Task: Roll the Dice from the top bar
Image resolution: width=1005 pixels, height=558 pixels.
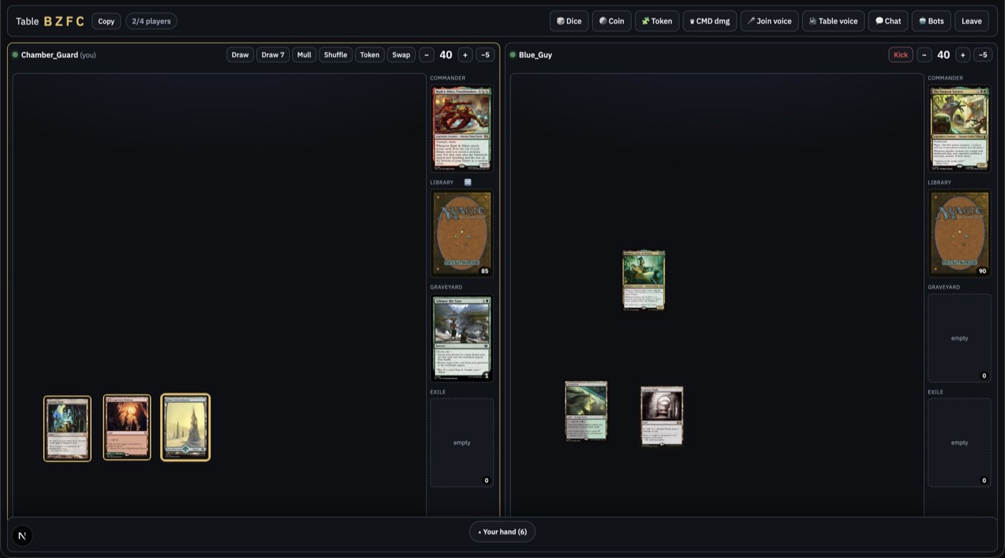Action: coord(569,21)
